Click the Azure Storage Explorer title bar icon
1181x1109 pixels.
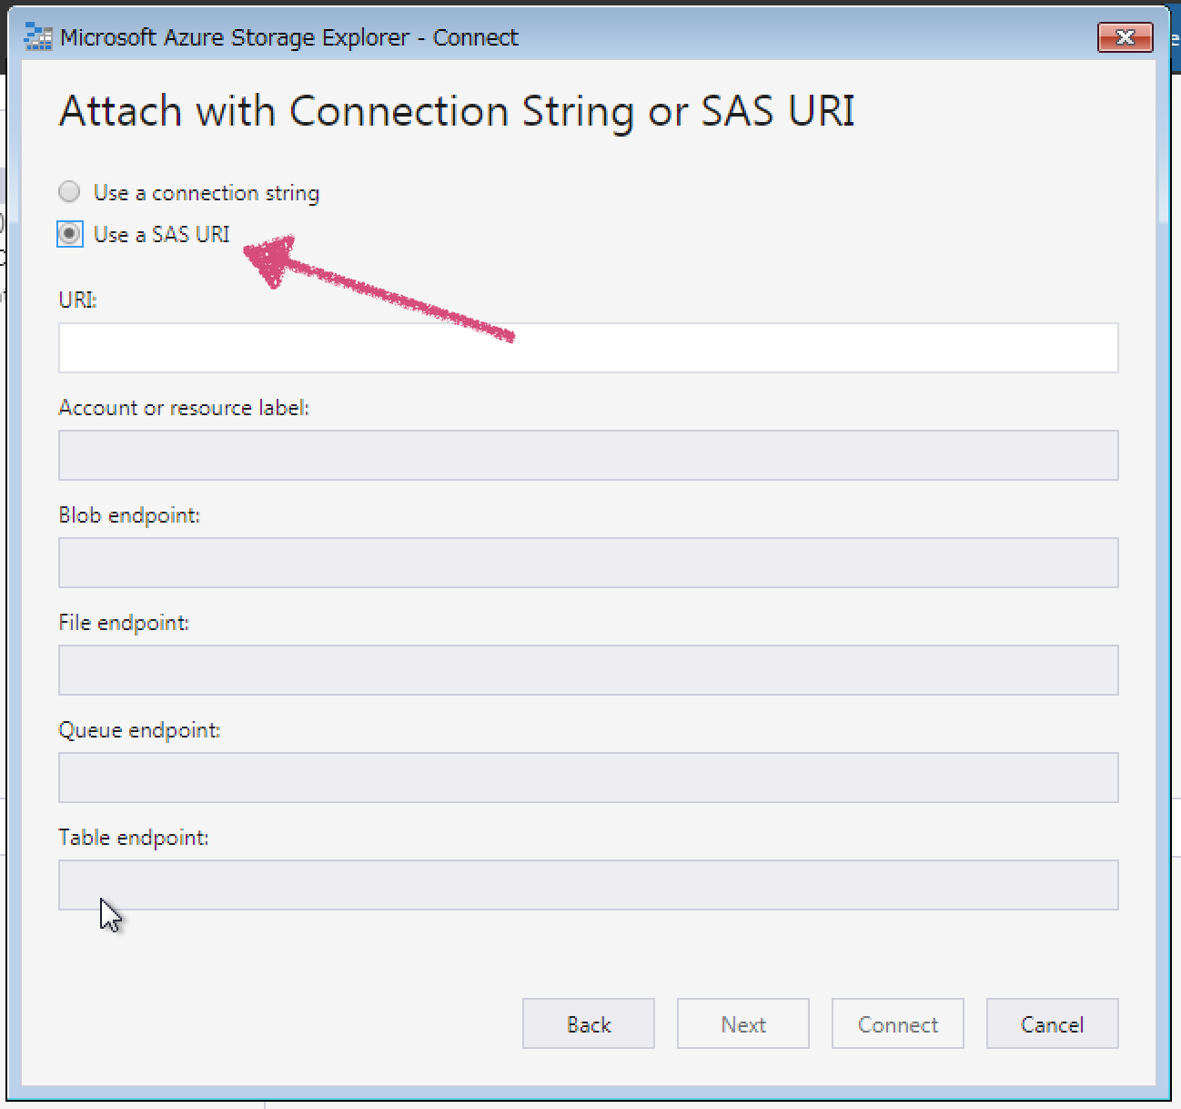pos(38,37)
